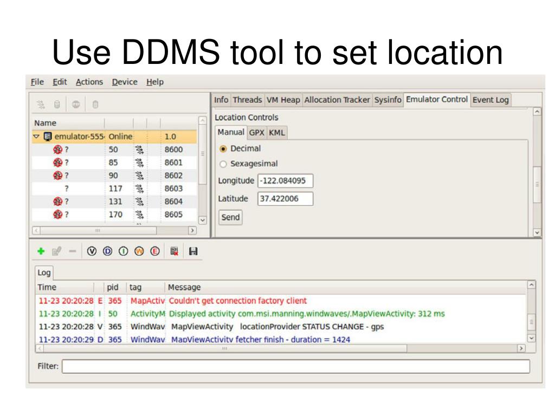
Task: Select the process row with port 8603
Action: pyautogui.click(x=117, y=188)
